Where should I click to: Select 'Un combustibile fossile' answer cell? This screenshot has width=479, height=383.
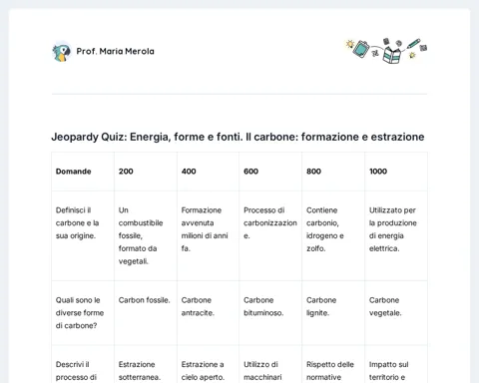(x=146, y=235)
